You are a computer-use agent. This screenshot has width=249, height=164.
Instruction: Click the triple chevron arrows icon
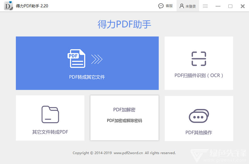click(97, 59)
